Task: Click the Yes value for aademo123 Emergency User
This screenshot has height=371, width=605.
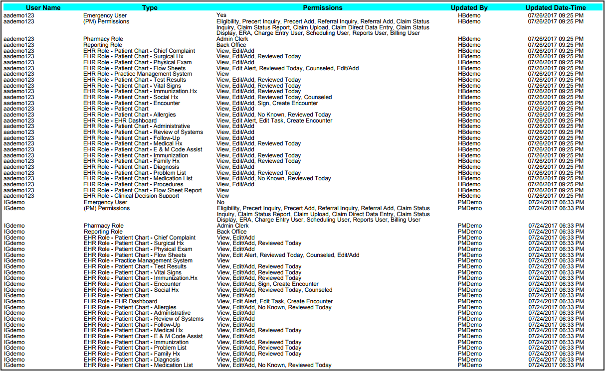Action: click(x=220, y=15)
